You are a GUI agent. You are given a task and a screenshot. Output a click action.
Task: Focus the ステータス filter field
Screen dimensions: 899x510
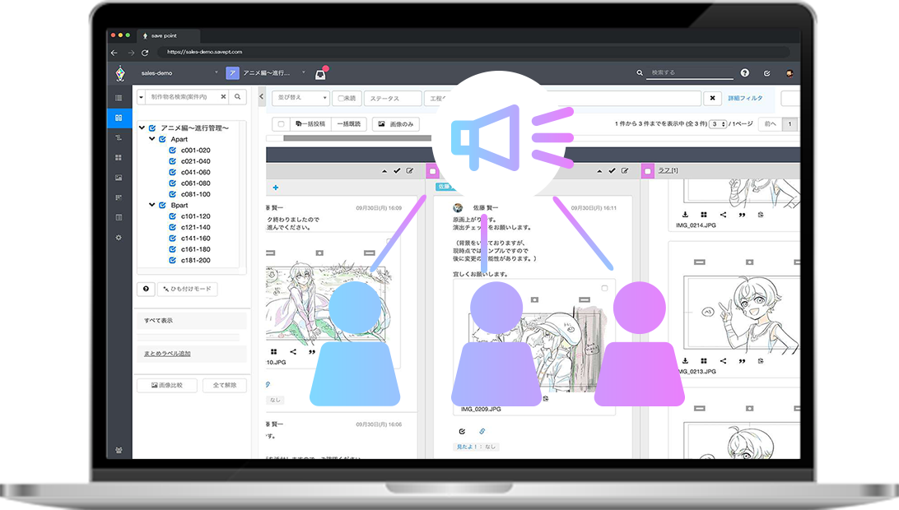393,99
